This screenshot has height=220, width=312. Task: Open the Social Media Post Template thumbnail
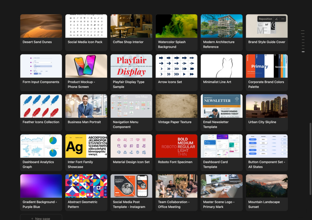pos(131,186)
